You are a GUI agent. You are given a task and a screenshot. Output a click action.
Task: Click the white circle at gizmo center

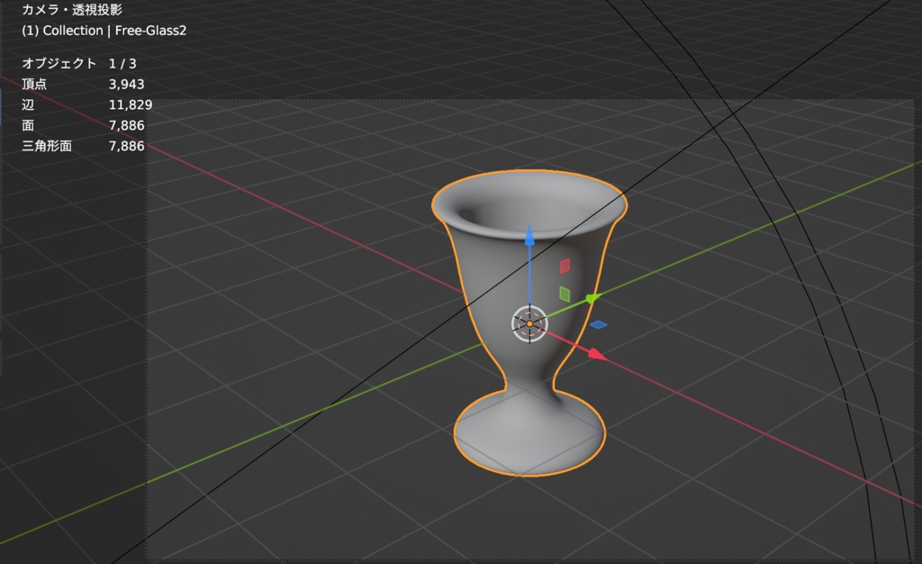529,323
